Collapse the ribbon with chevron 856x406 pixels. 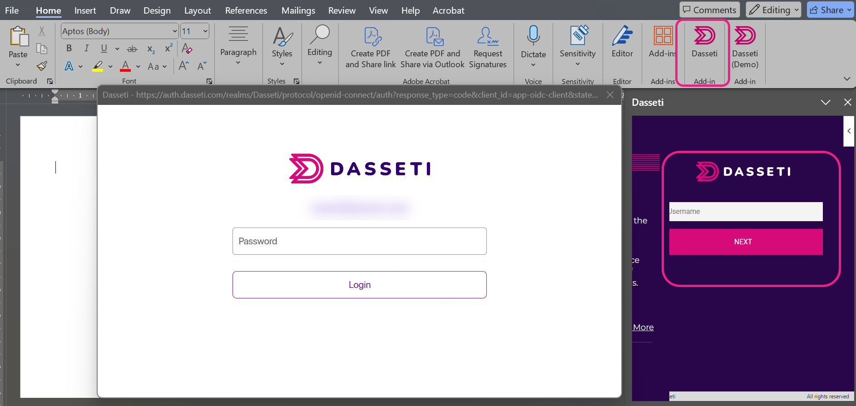pos(847,79)
